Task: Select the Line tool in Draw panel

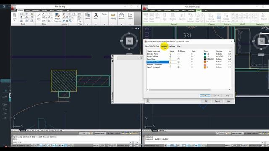Action: tap(39, 16)
